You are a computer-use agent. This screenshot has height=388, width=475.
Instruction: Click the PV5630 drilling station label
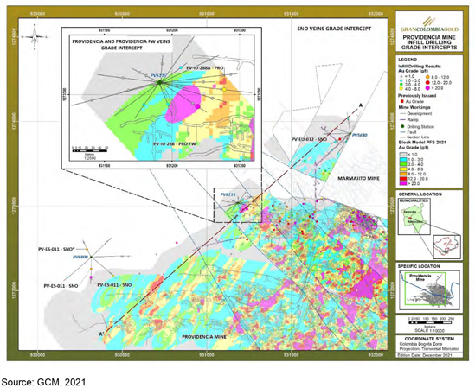pos(360,135)
